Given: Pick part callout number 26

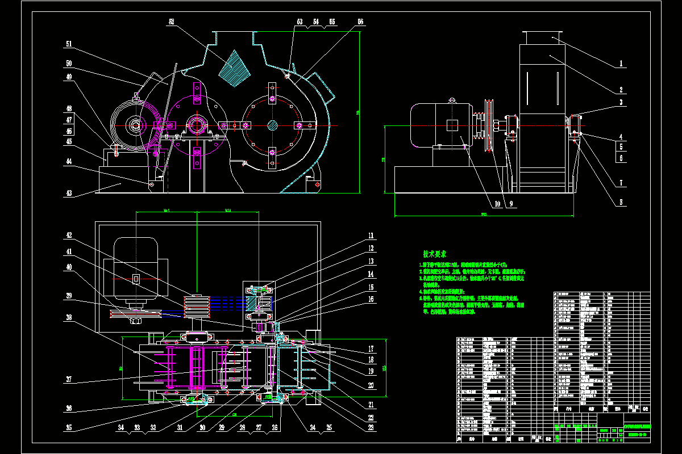Looking at the screenshot, I should 276,428.
